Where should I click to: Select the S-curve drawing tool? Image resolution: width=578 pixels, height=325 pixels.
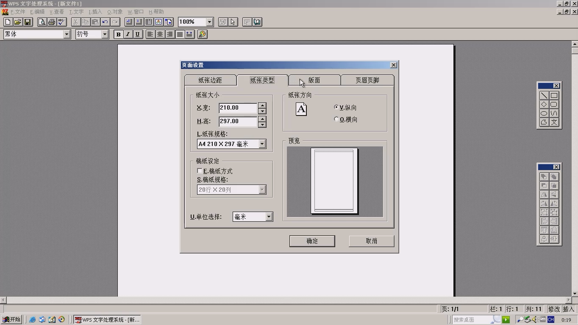(x=554, y=113)
